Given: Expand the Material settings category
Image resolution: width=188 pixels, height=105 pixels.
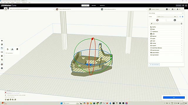Looking at the screenshot, I should pyautogui.click(x=166, y=36).
